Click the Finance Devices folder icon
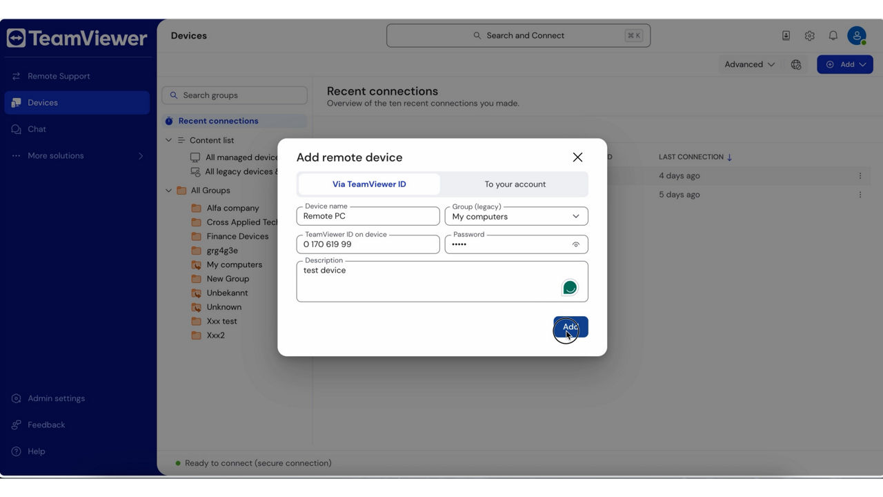 [x=196, y=236]
